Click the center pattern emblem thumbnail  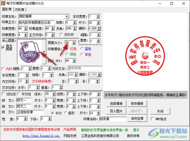tap(30, 52)
